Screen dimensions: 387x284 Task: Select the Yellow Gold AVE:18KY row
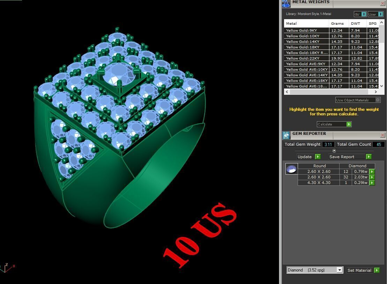(332, 80)
